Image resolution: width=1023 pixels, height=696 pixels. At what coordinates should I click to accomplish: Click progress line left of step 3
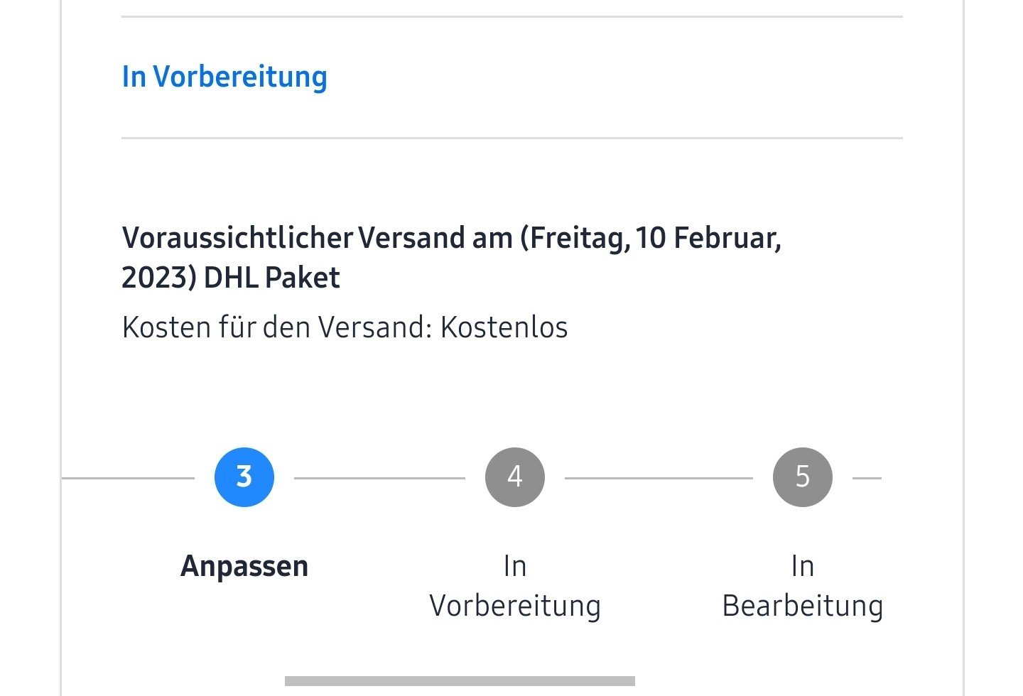[x=128, y=478]
